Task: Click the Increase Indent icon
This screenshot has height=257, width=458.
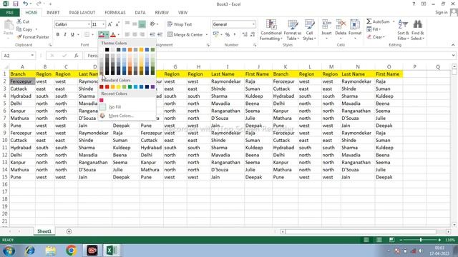Action: click(160, 35)
